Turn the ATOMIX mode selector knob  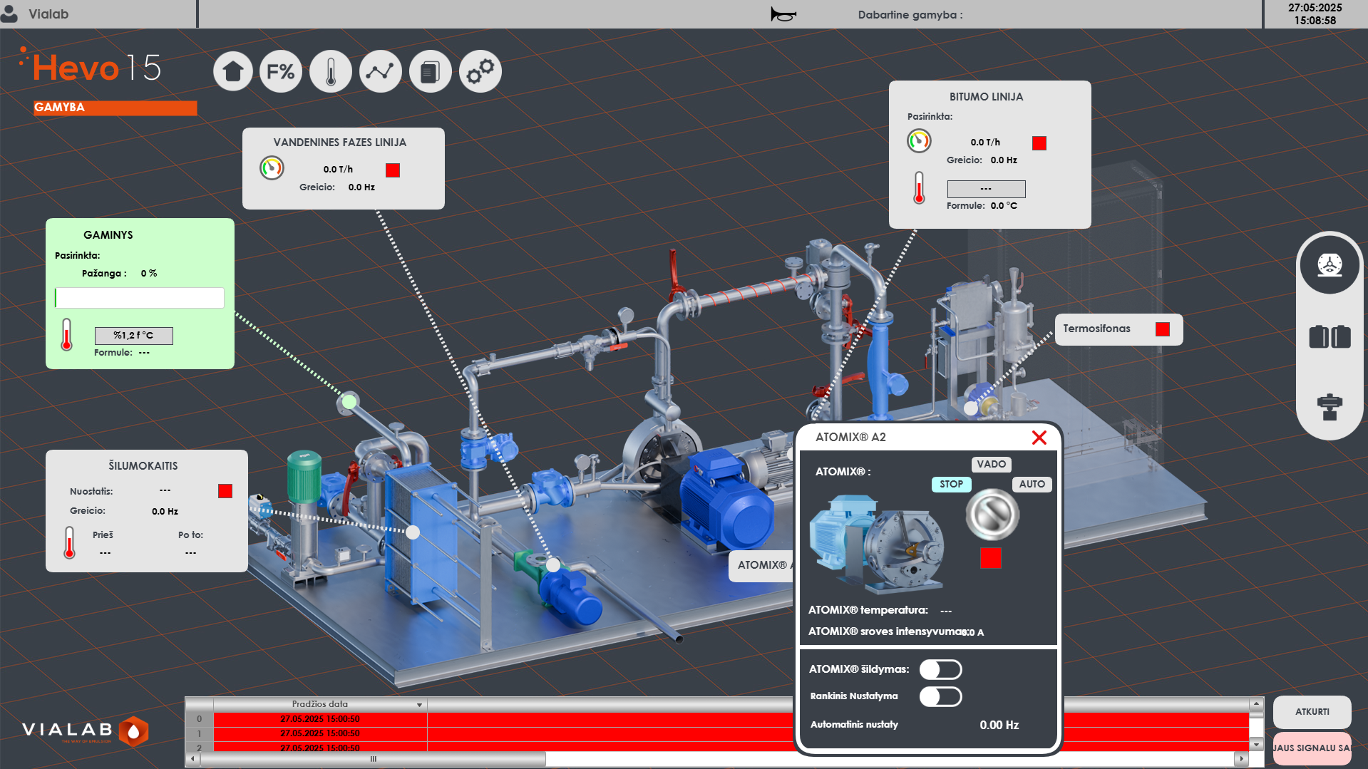[992, 514]
